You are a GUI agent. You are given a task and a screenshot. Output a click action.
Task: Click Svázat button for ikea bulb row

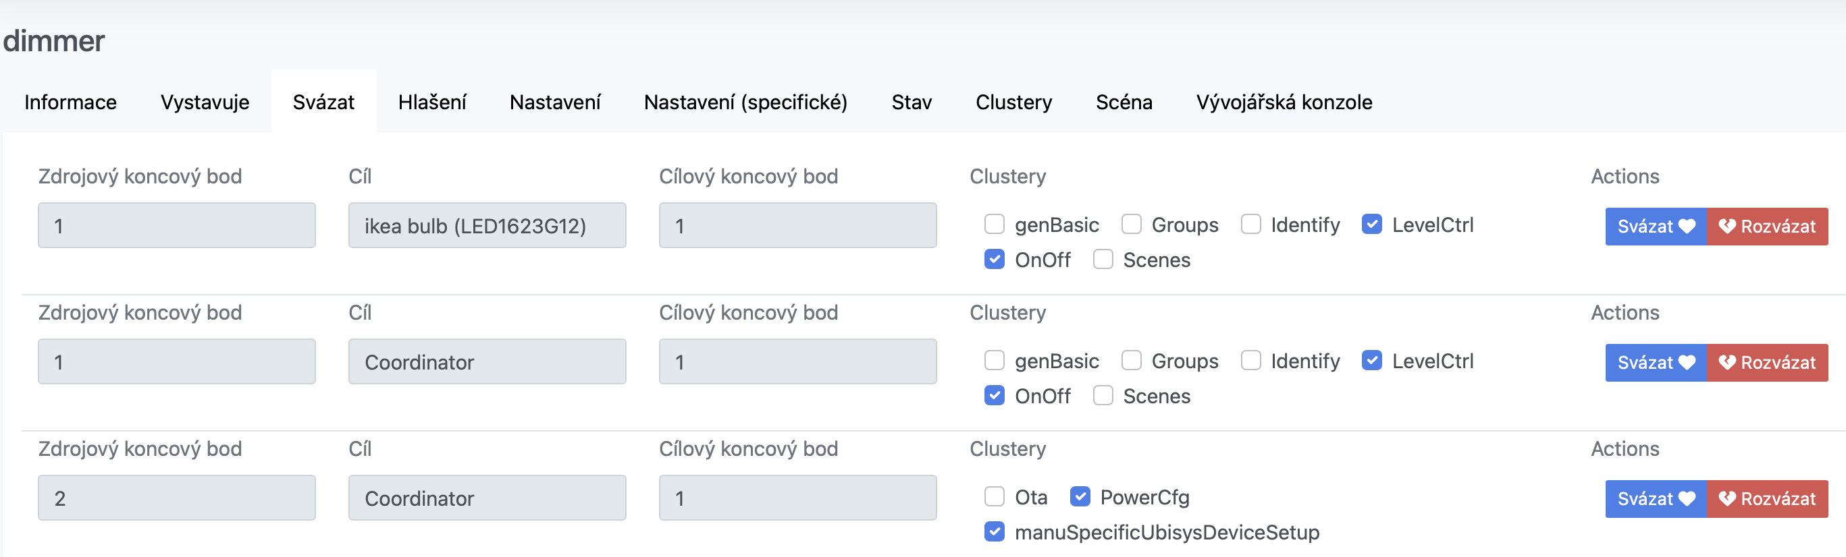point(1655,226)
